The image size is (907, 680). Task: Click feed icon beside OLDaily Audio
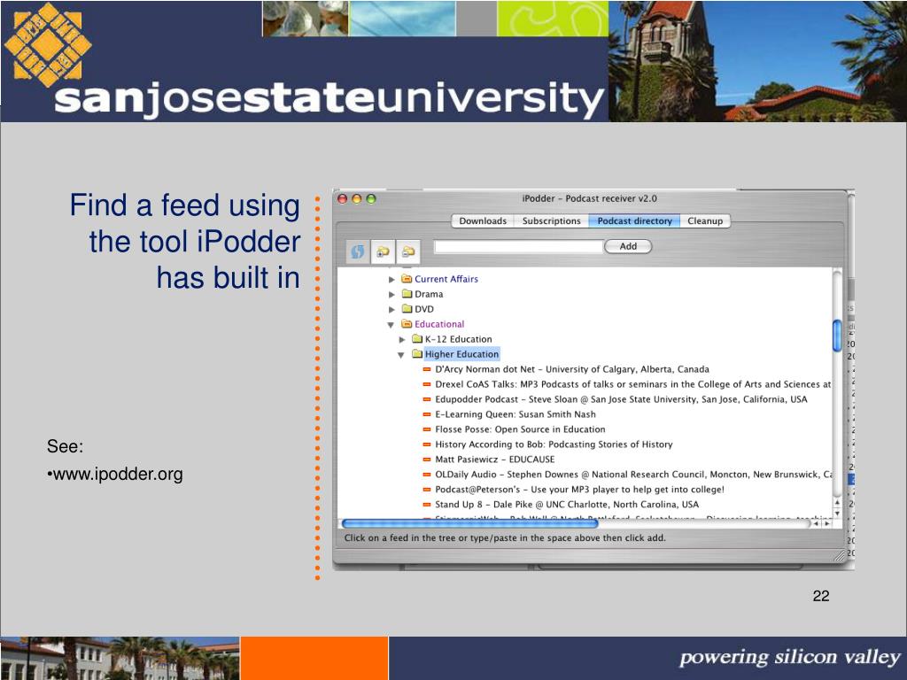click(x=427, y=475)
